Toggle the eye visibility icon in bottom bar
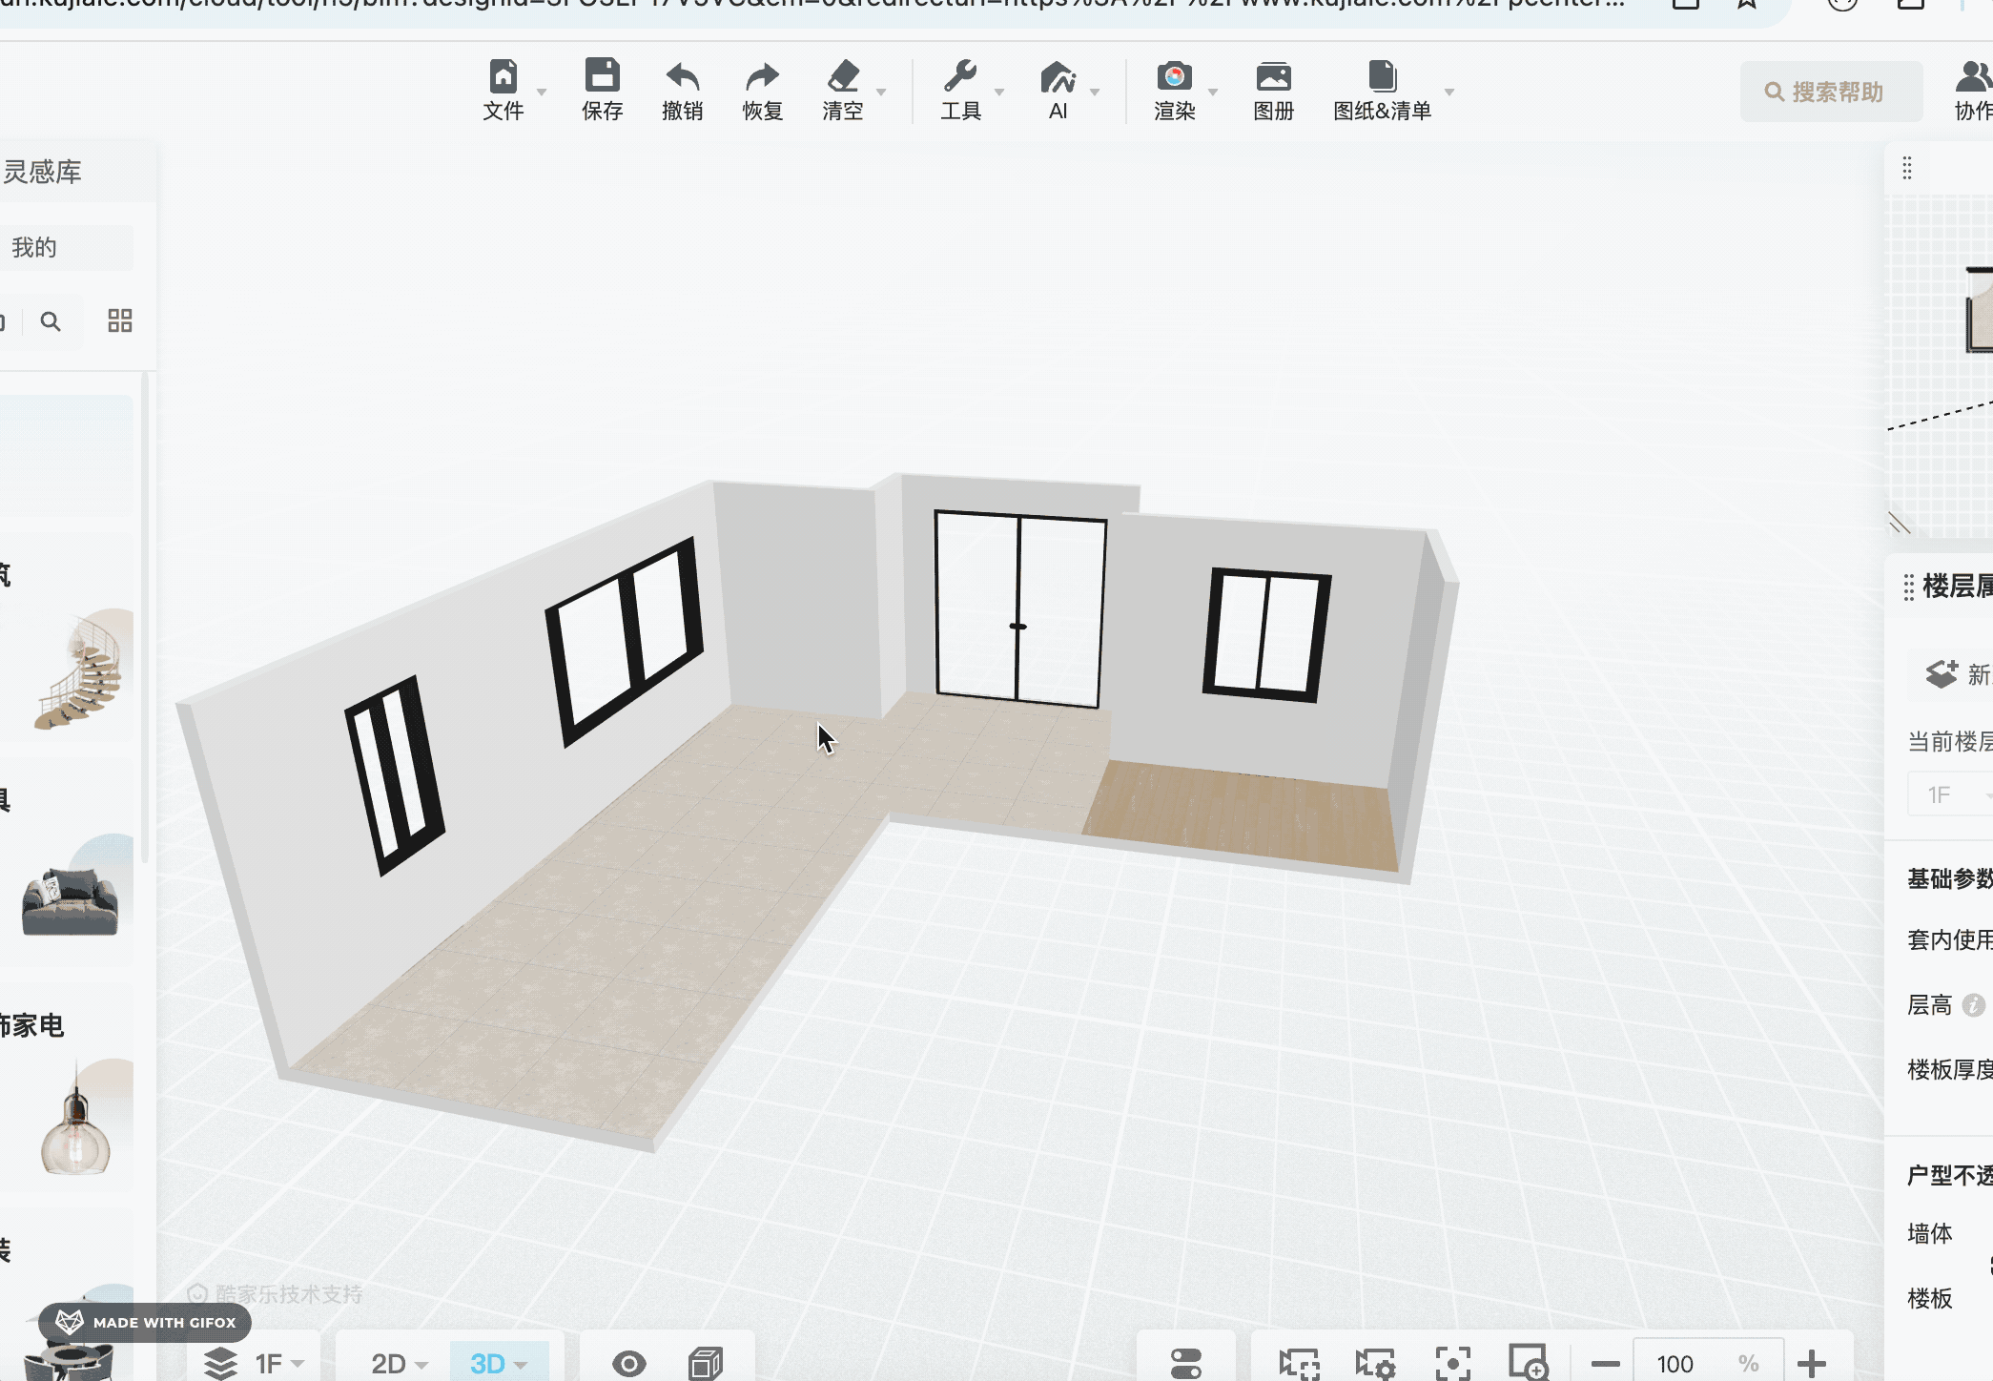This screenshot has height=1381, width=1993. click(628, 1363)
